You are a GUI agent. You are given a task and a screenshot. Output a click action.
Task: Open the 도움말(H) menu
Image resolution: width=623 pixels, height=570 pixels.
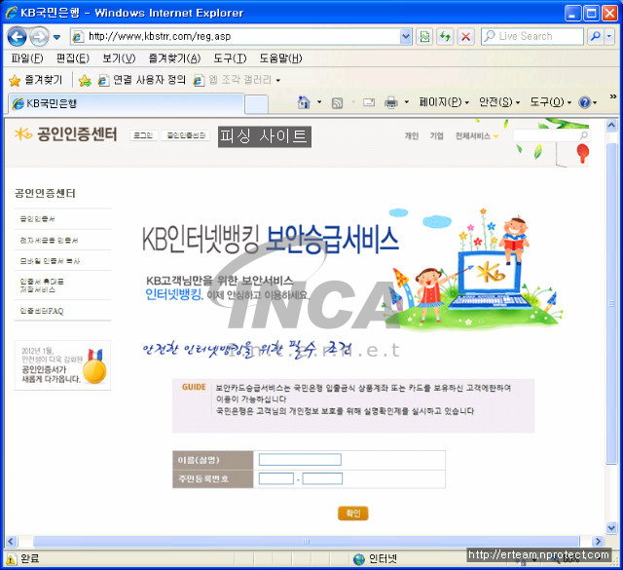[x=280, y=58]
